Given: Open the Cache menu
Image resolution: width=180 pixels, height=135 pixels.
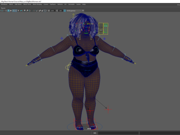Looking at the screenshot, I should [x=78, y=4].
